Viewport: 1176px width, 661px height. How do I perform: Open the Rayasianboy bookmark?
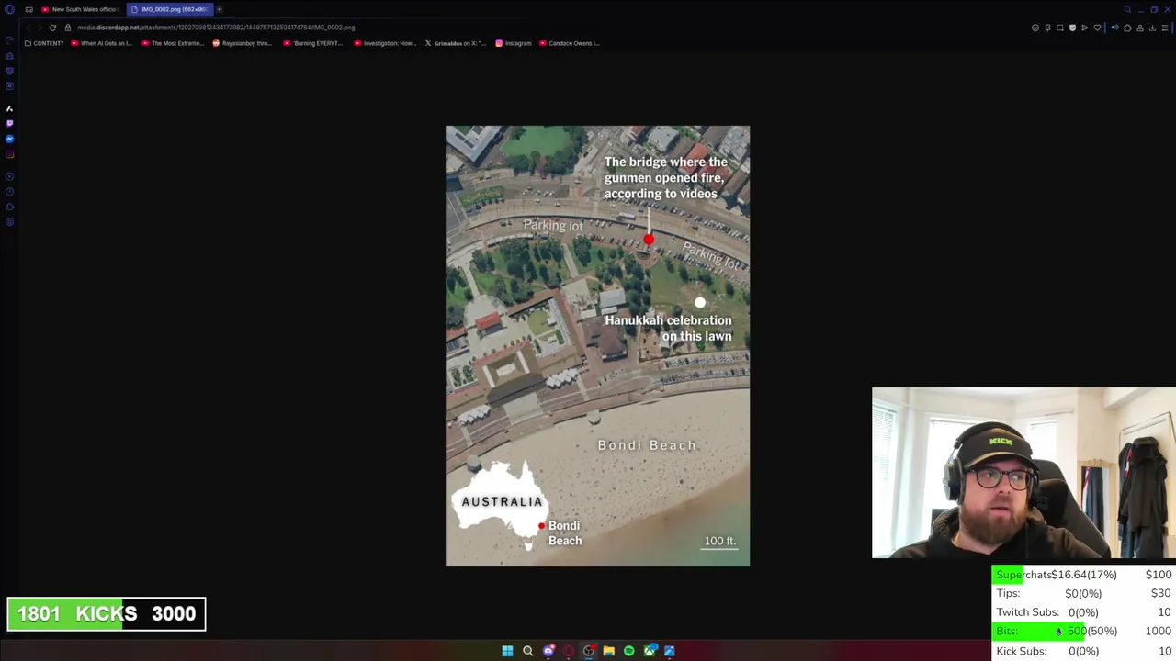pyautogui.click(x=243, y=43)
